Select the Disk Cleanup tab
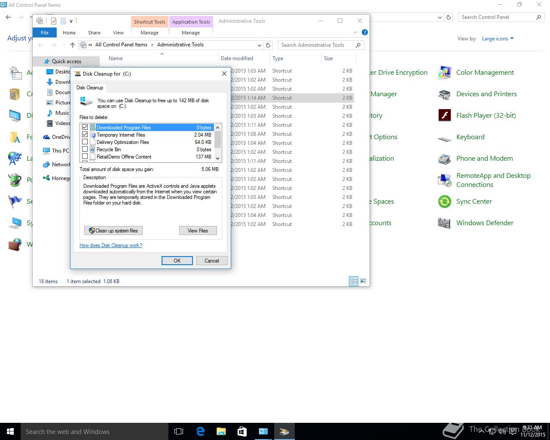550x440 pixels. (90, 88)
